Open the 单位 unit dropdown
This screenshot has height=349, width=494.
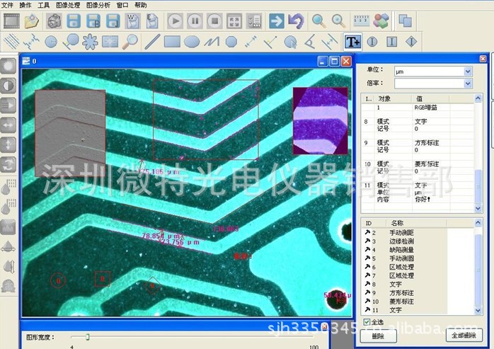pos(467,71)
